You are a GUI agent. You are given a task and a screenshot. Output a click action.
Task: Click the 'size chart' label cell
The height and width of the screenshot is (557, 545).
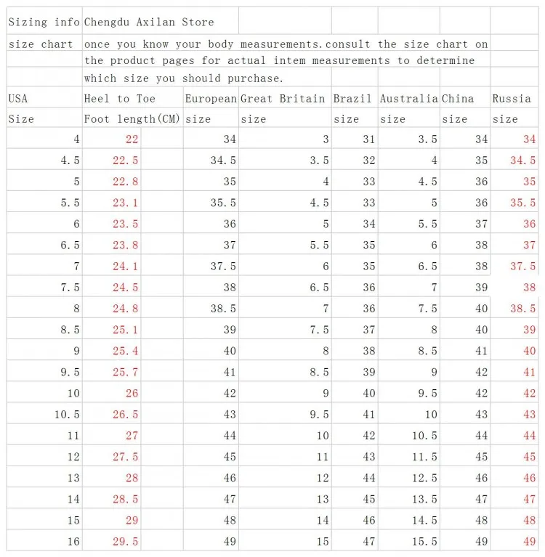tap(44, 44)
